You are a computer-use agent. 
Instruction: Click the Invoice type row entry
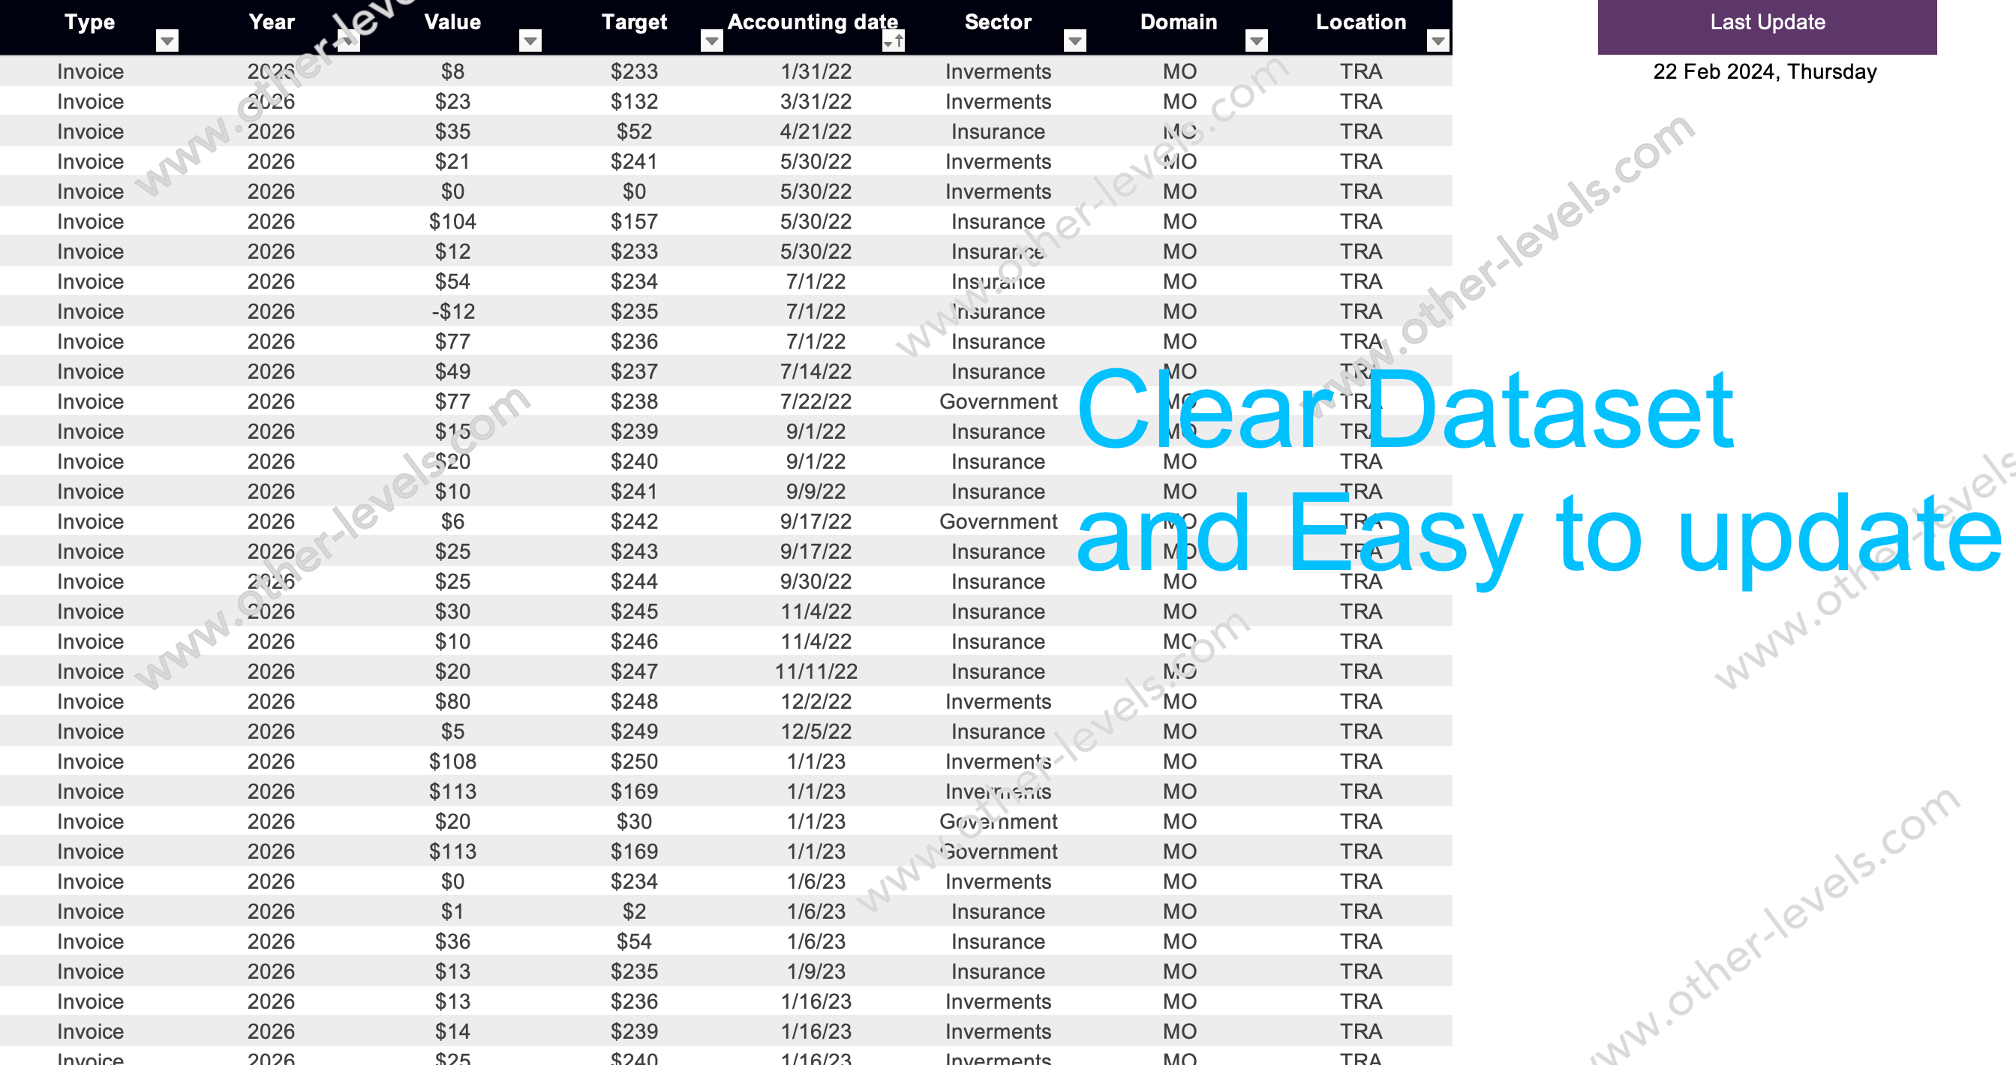(x=89, y=68)
